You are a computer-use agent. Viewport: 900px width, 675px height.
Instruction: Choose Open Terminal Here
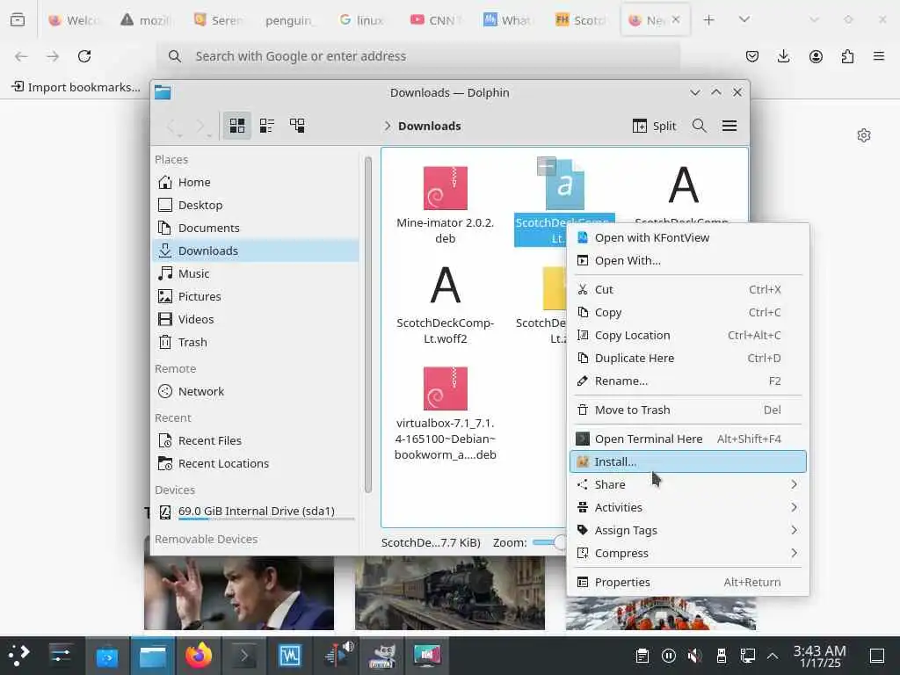[688, 439]
